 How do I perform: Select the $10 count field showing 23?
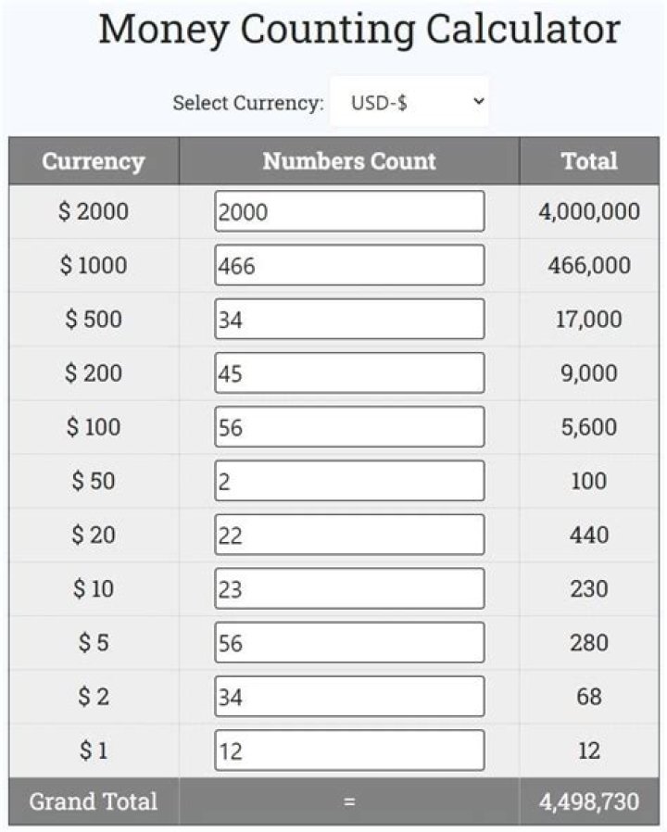point(349,587)
